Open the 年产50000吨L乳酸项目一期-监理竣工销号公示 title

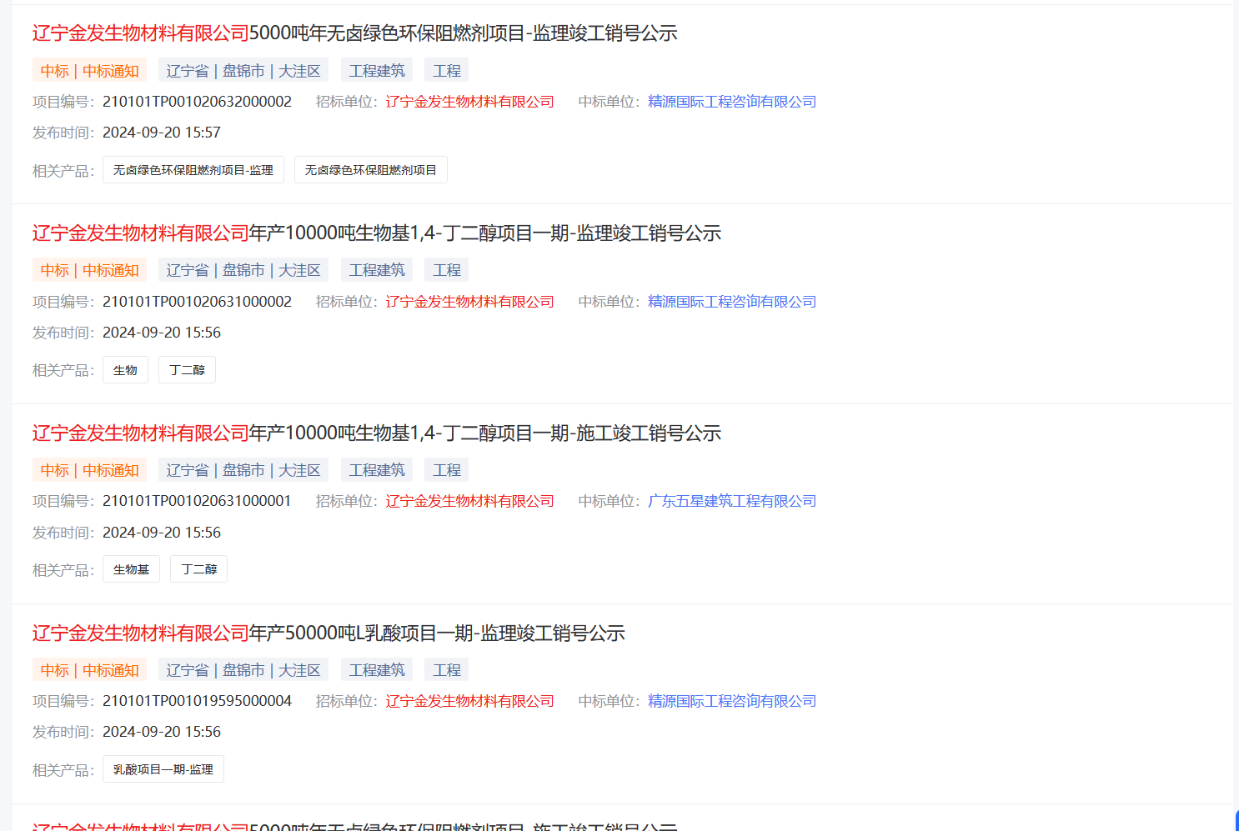point(329,633)
